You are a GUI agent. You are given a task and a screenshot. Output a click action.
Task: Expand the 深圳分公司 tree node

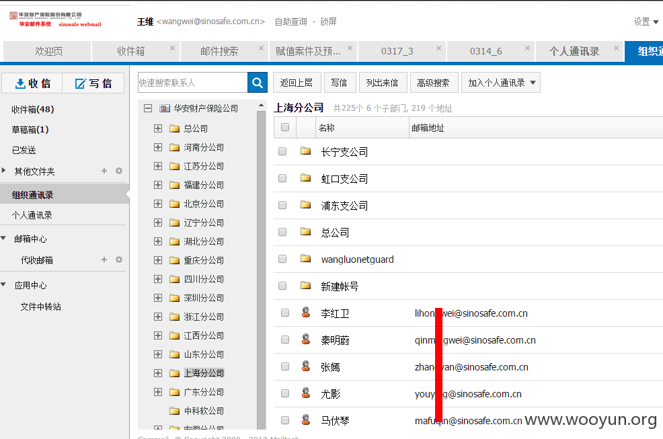(x=158, y=298)
